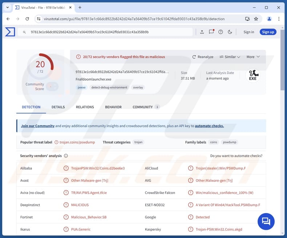Open the browser three-dot menu

[279, 19]
